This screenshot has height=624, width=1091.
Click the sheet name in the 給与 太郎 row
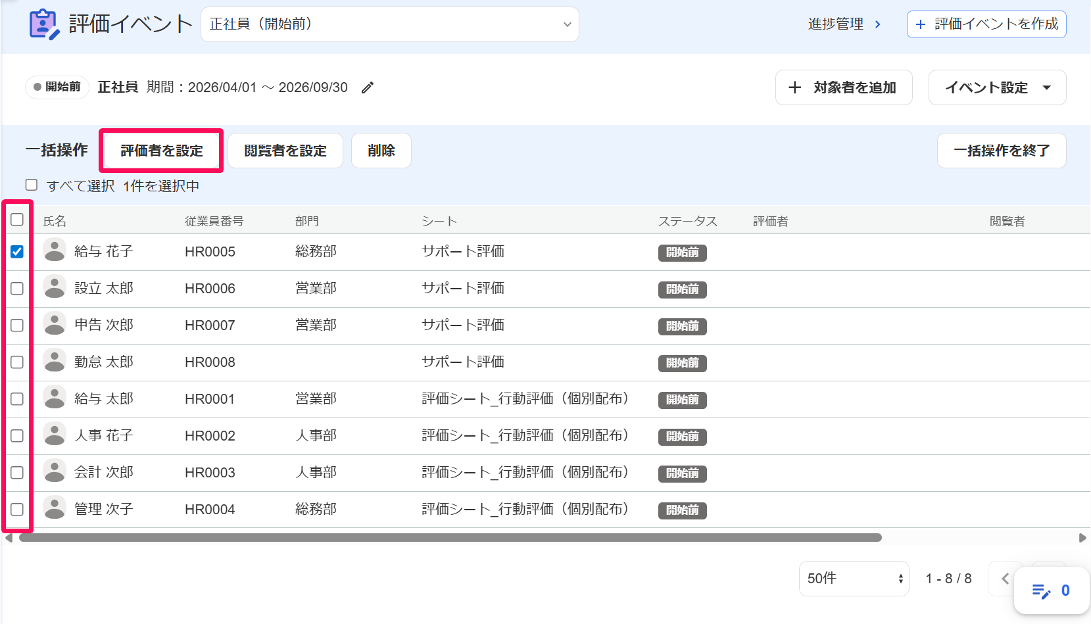coord(525,398)
